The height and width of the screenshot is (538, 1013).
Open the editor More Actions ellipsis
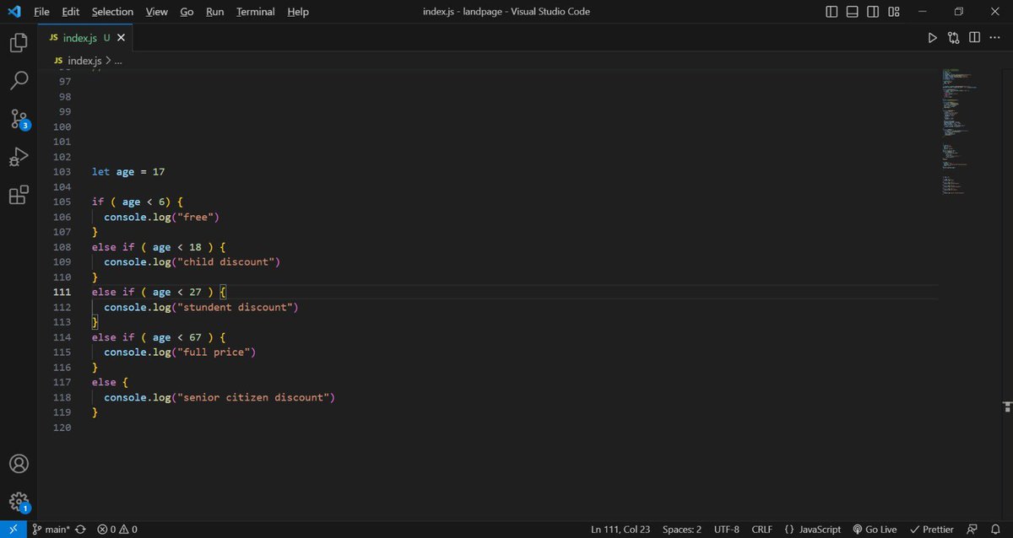[995, 38]
